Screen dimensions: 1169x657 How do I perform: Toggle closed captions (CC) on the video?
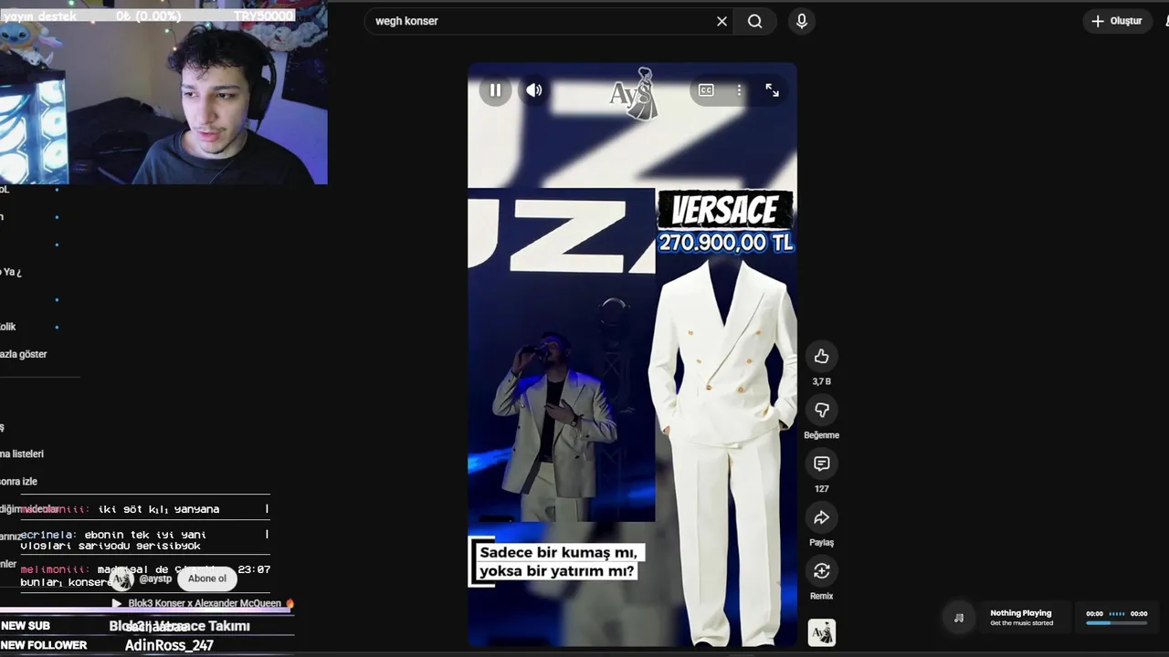coord(706,90)
